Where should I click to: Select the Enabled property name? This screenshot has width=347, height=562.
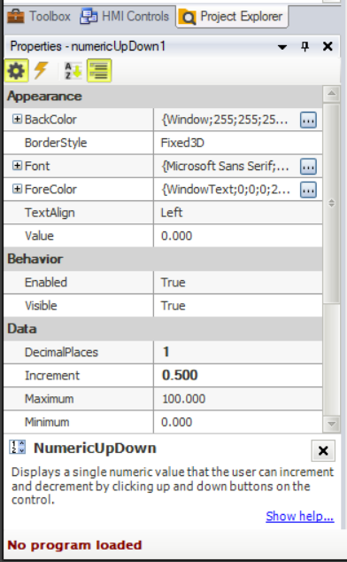(x=46, y=283)
